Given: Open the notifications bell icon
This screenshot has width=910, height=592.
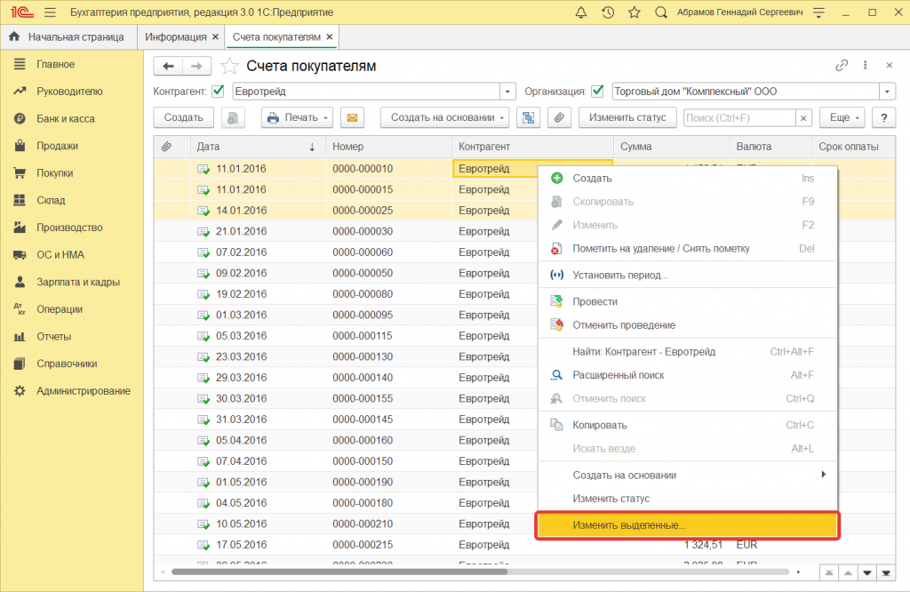Looking at the screenshot, I should 580,13.
